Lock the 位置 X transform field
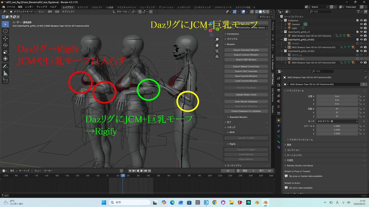The image size is (369, 207). tap(360, 96)
